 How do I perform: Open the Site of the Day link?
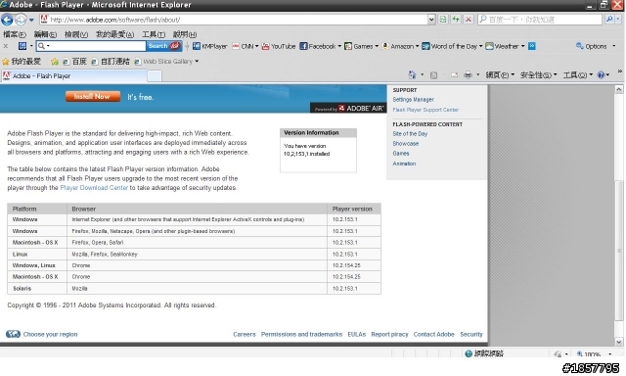pos(410,134)
